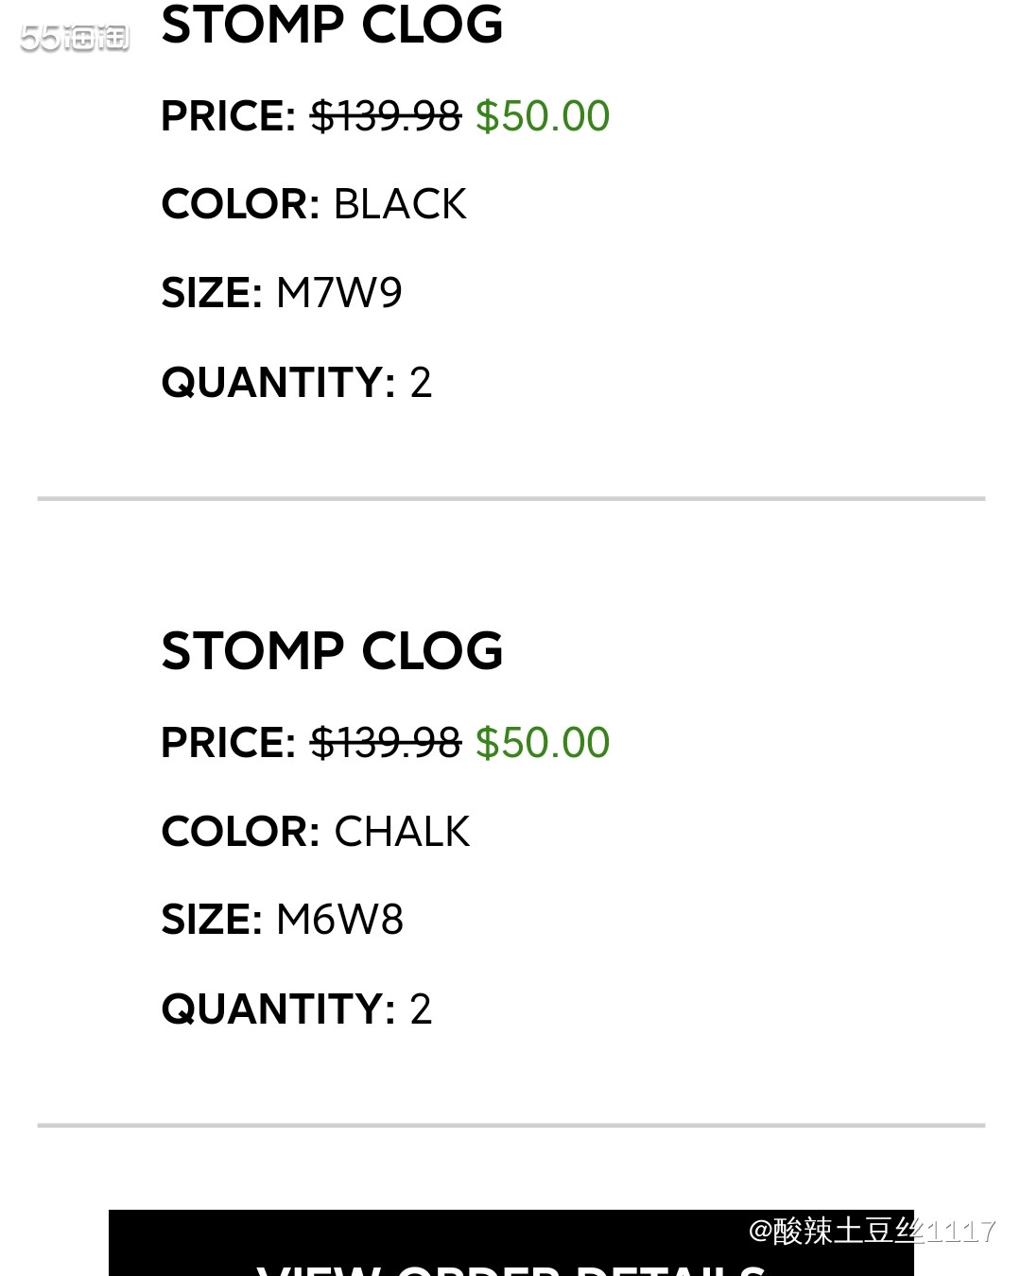Click the M6W8 size value

[x=339, y=920]
